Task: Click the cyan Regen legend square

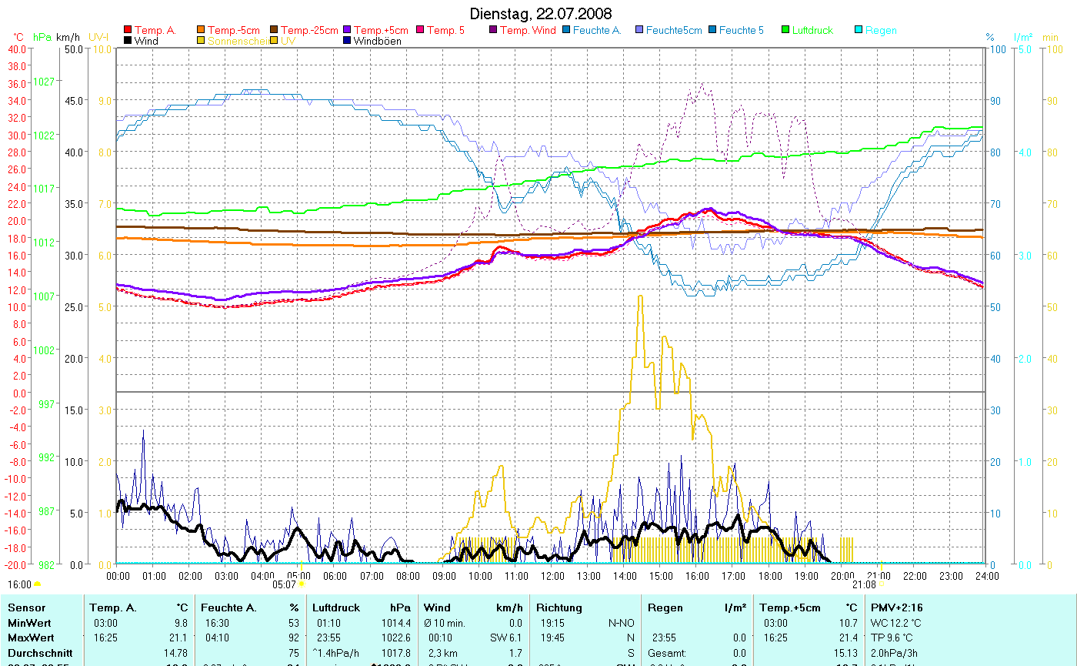Action: pos(859,31)
